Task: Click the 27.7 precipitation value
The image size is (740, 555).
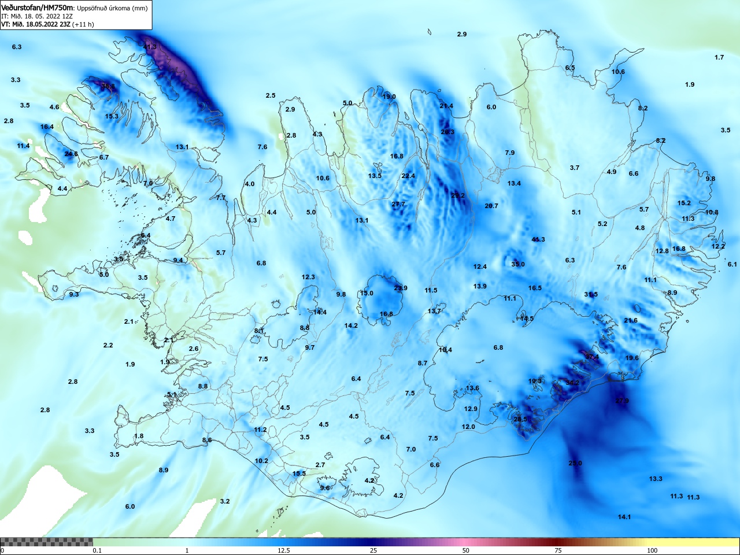Action: click(398, 204)
